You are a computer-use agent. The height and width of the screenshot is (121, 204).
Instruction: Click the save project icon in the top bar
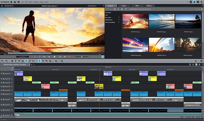(19, 2)
